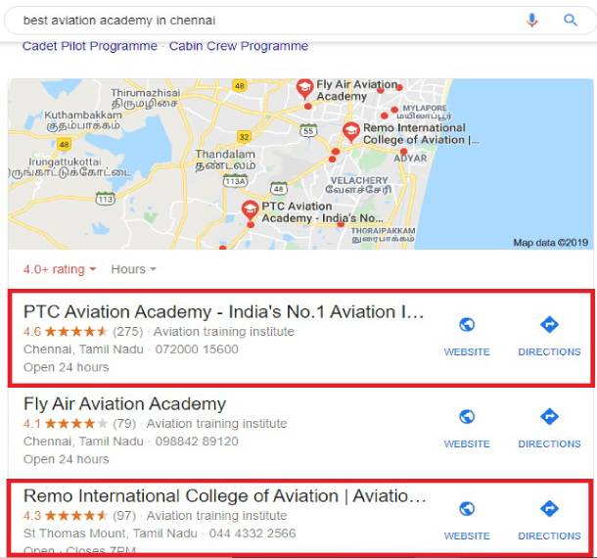The width and height of the screenshot is (597, 558).
Task: Get directions to PTC Aviation Academy
Action: (x=549, y=326)
